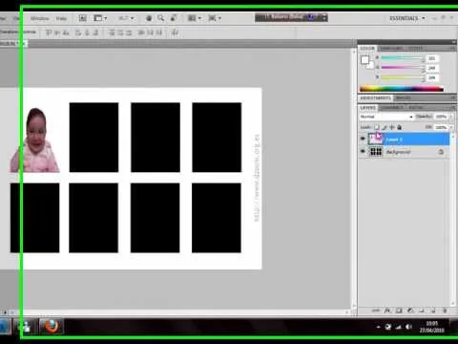
Task: Distribute left edges of layers
Action: pyautogui.click(x=141, y=32)
